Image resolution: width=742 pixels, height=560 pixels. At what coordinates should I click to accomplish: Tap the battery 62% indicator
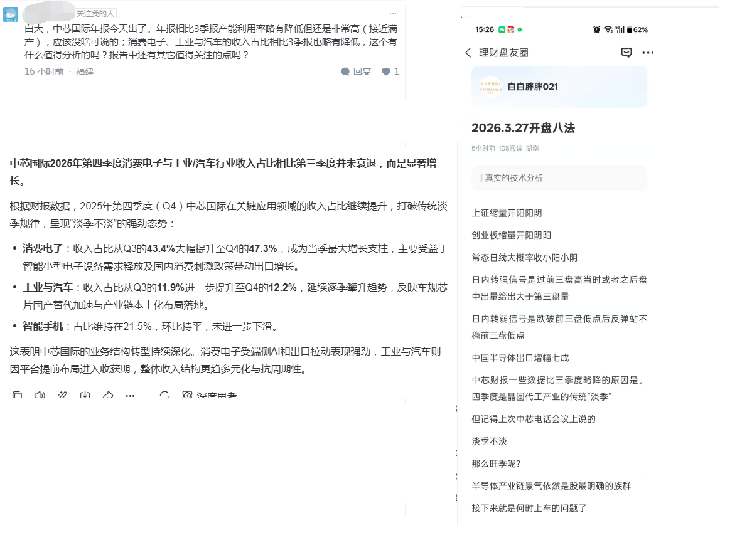pyautogui.click(x=637, y=29)
